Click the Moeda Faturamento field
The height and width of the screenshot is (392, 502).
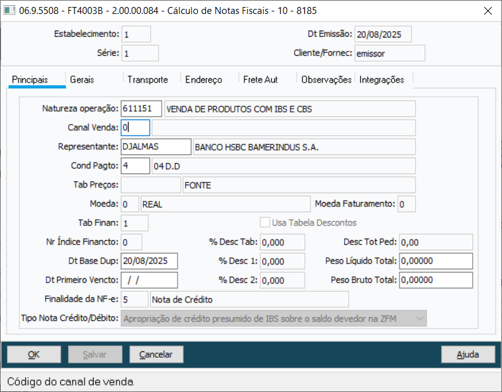(407, 204)
